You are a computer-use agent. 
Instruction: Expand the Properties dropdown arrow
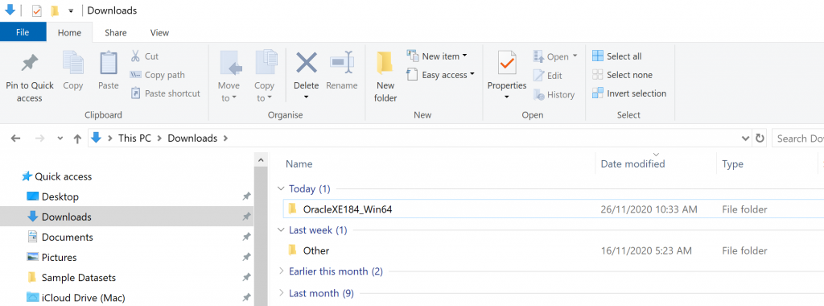507,97
